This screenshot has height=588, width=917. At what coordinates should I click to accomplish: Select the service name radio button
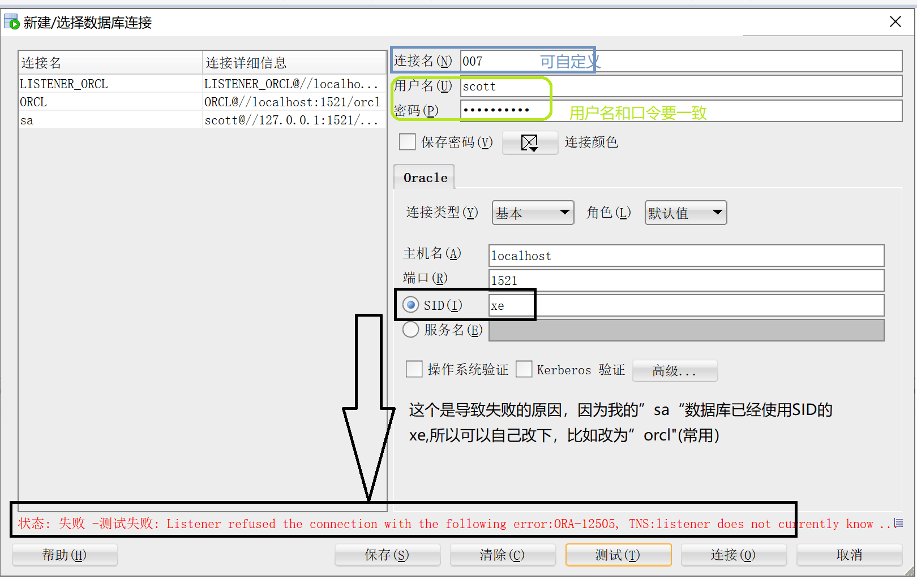[410, 329]
